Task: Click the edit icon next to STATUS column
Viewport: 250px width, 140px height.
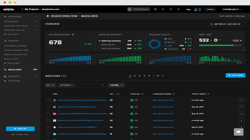Action: click(x=142, y=94)
